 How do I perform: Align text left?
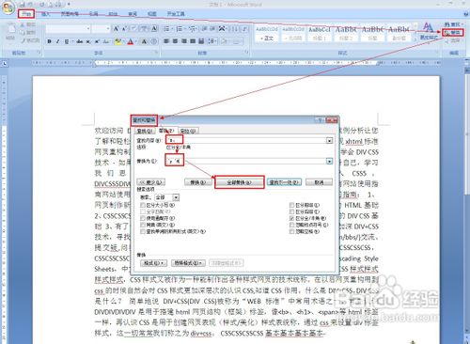point(166,41)
